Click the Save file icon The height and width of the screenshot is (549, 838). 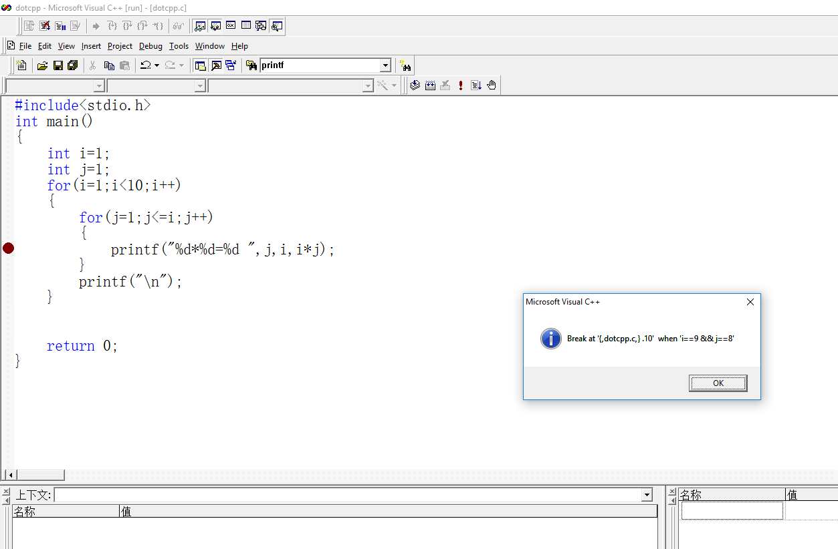[x=58, y=65]
